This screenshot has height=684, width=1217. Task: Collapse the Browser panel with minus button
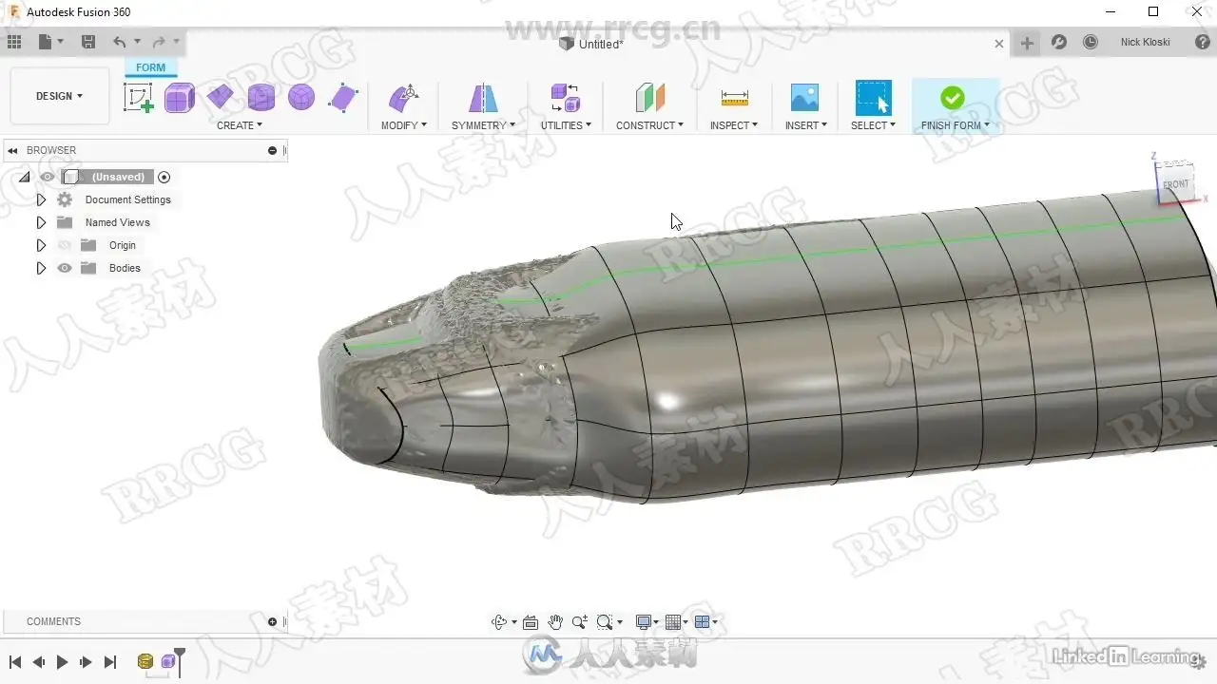273,150
